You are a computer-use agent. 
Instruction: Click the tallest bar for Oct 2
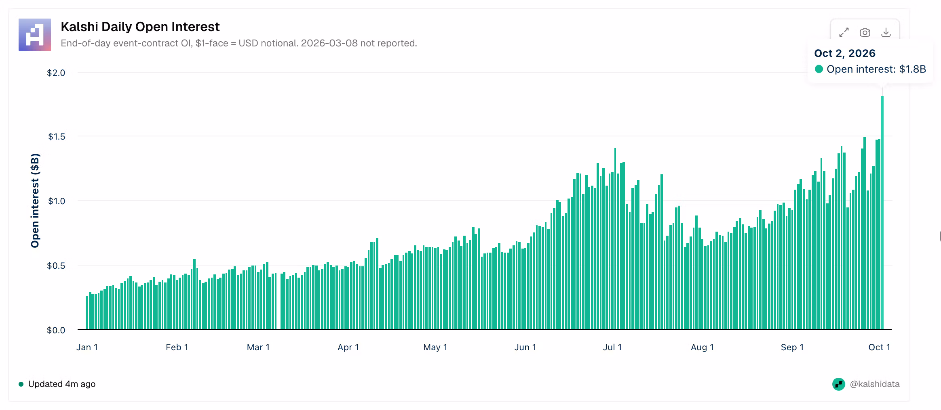[x=882, y=213]
